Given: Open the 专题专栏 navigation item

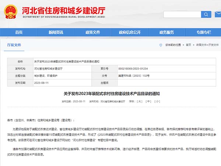Looking at the screenshot, I should click(x=204, y=32).
